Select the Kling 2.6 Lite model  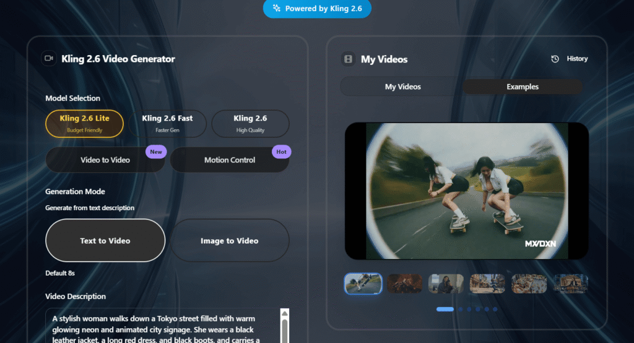pos(84,124)
